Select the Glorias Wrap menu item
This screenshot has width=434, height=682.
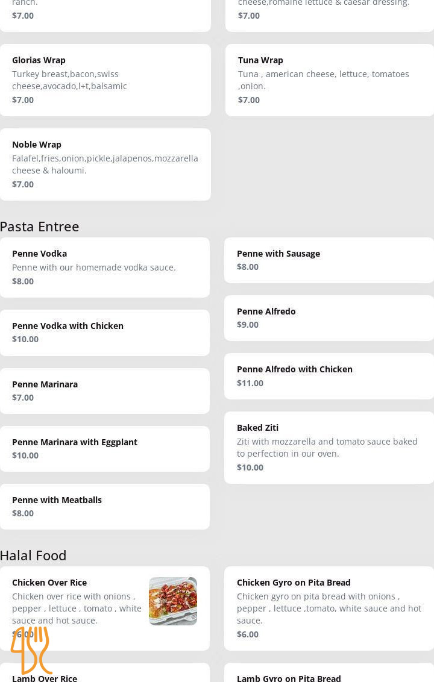tap(105, 80)
